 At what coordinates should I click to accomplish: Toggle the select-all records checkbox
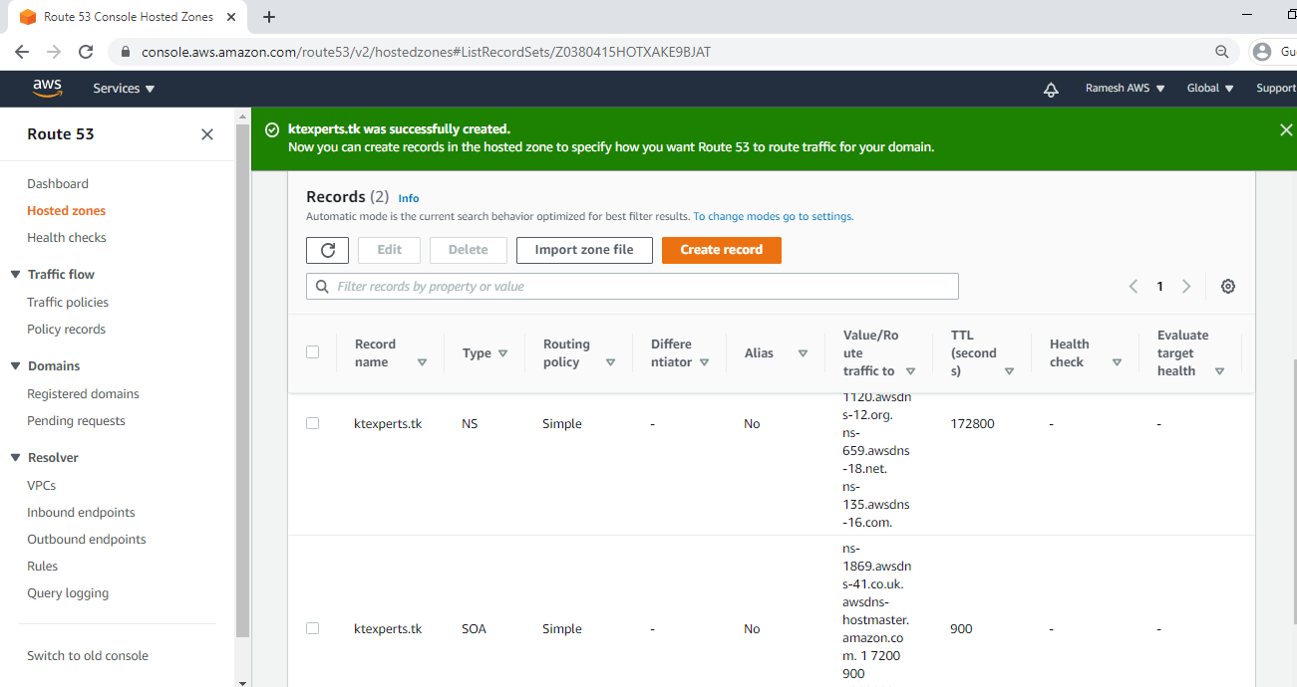pos(313,351)
